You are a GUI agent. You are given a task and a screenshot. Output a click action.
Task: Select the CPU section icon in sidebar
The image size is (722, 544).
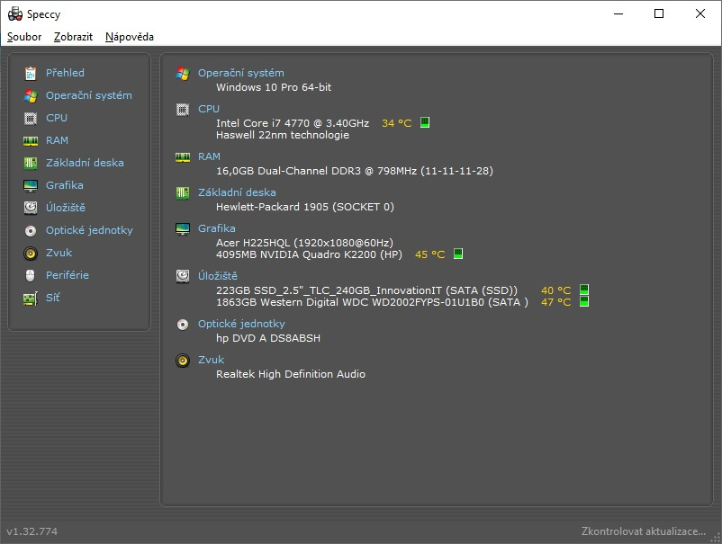pos(30,117)
